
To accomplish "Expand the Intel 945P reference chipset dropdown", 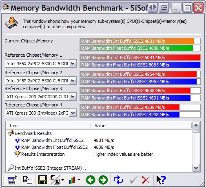I will click(73, 81).
